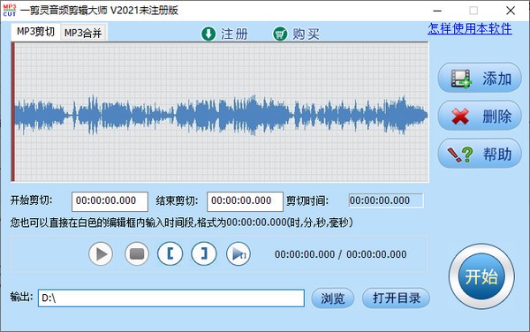
Task: Click the 添加 button to add a file
Action: click(480, 78)
